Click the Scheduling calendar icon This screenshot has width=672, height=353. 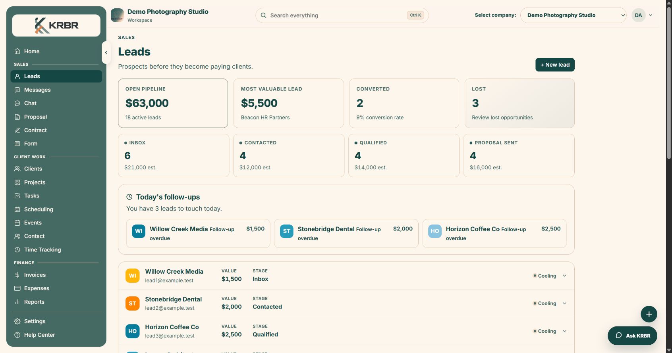pyautogui.click(x=17, y=209)
